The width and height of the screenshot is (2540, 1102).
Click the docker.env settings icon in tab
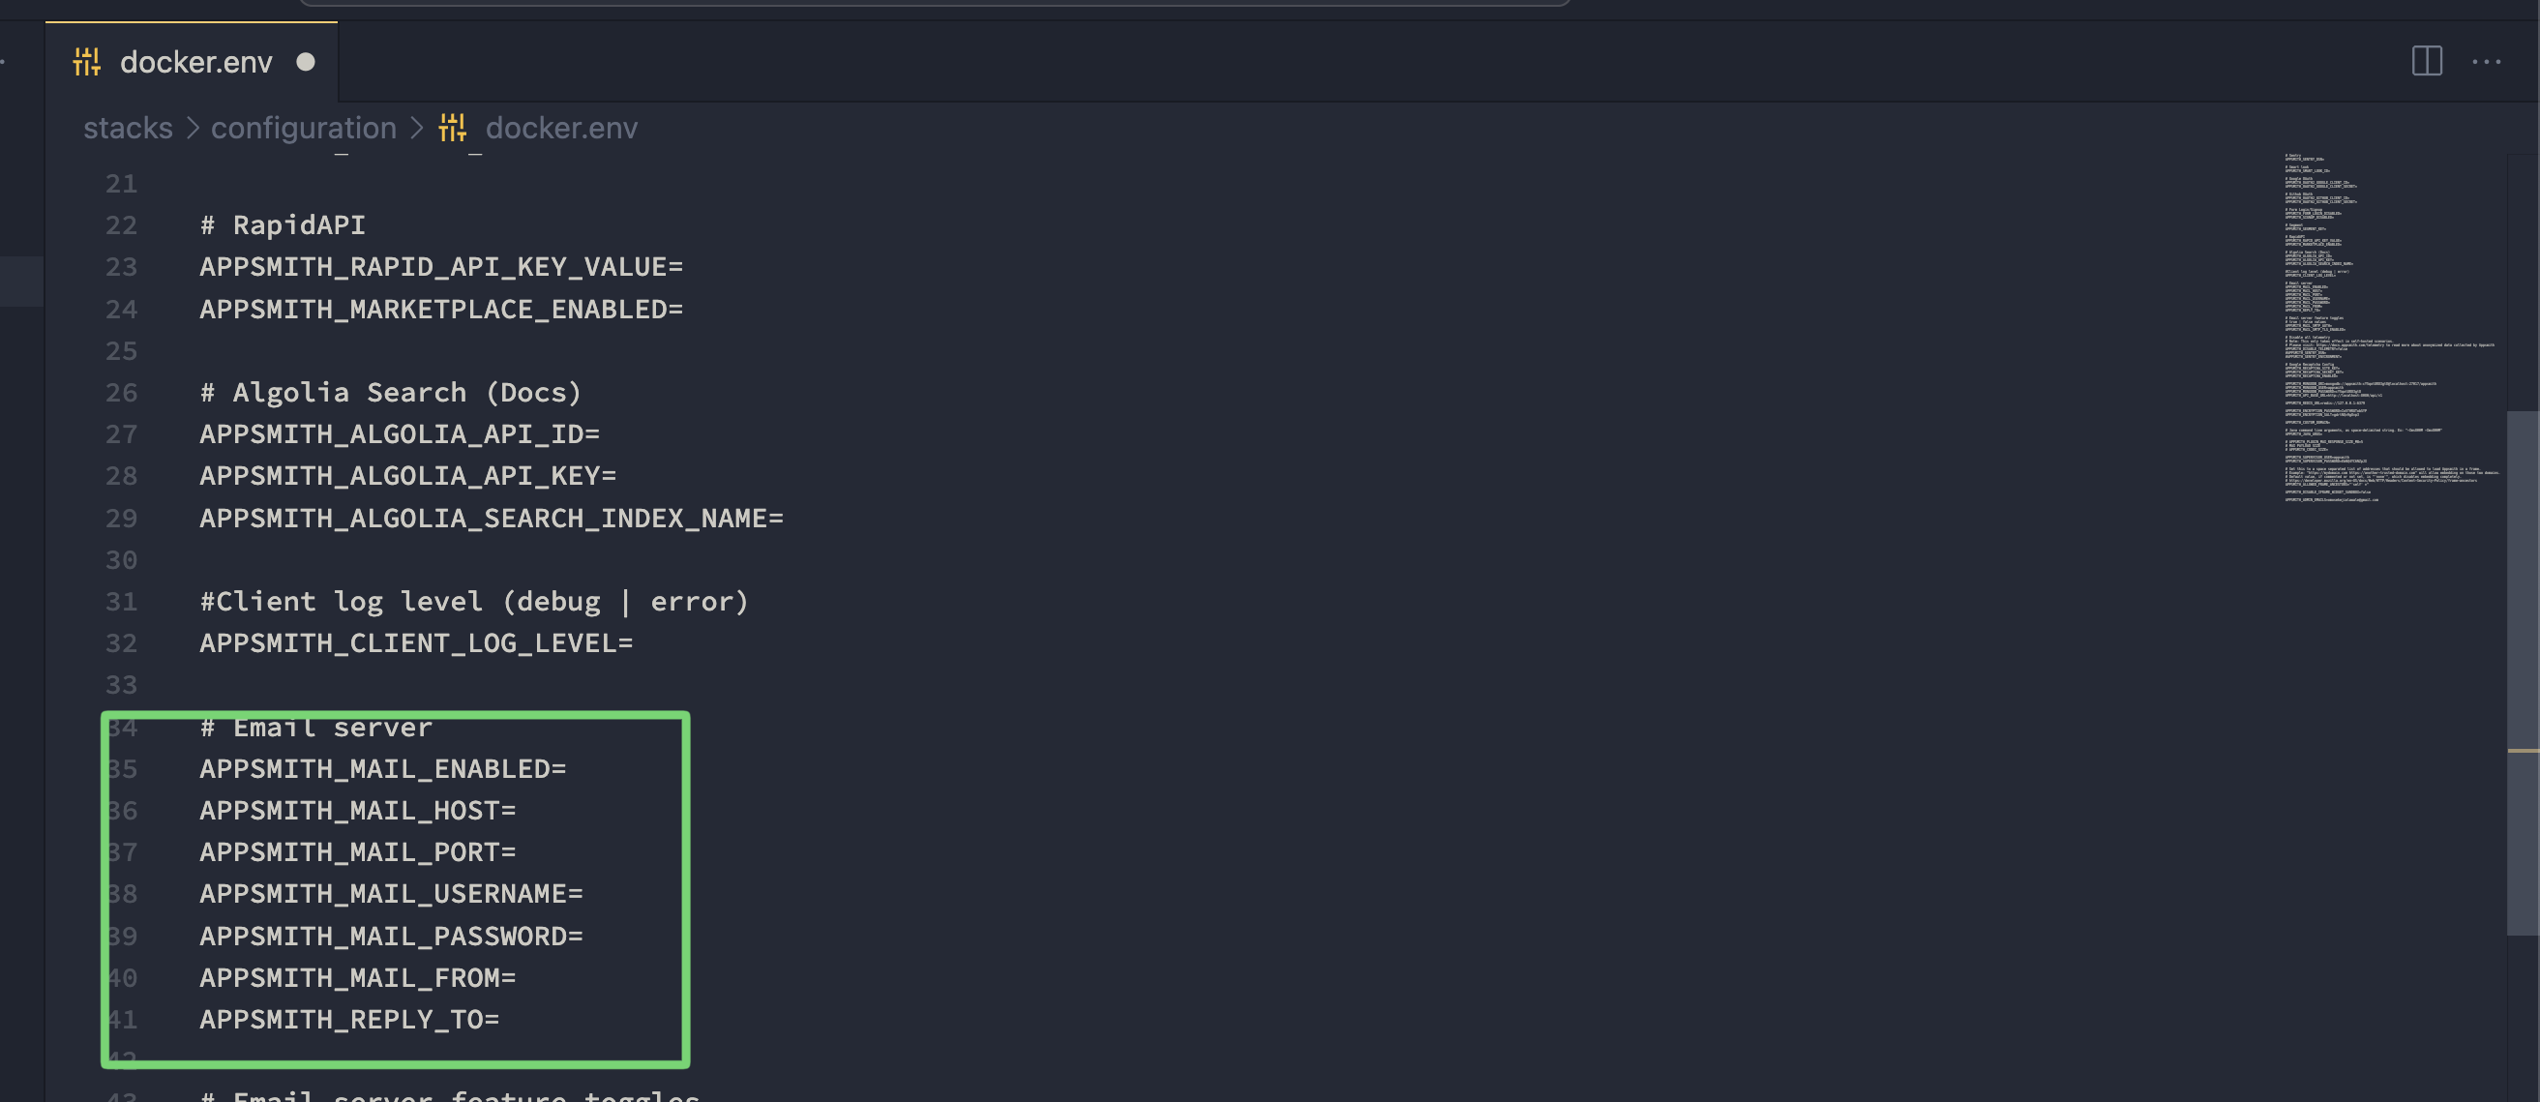click(x=87, y=62)
